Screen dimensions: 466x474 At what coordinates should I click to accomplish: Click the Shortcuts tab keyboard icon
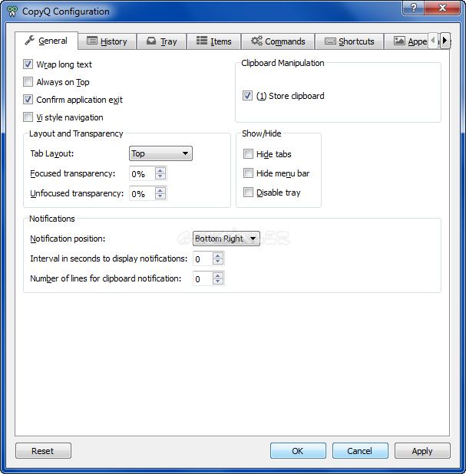[330, 41]
